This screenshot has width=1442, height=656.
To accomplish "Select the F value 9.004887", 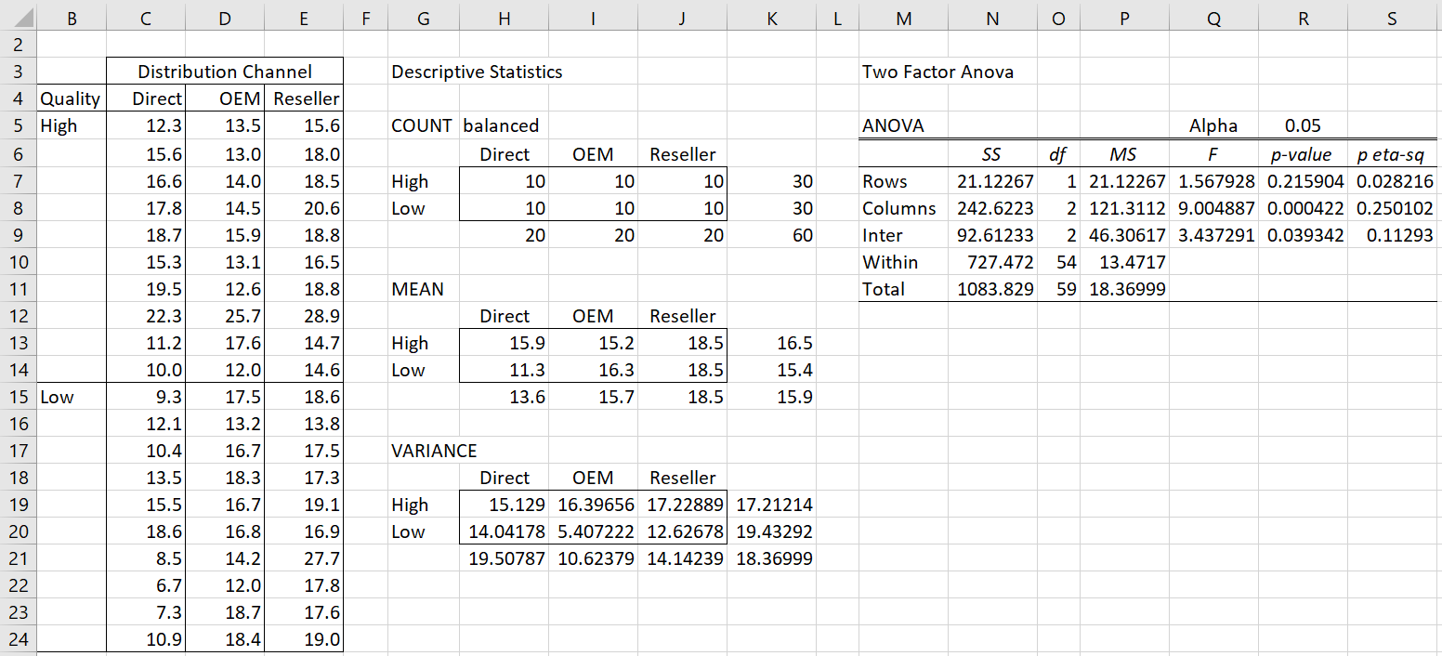I will (x=1213, y=208).
